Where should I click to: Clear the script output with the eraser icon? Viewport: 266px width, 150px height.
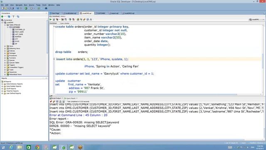(x=54, y=102)
